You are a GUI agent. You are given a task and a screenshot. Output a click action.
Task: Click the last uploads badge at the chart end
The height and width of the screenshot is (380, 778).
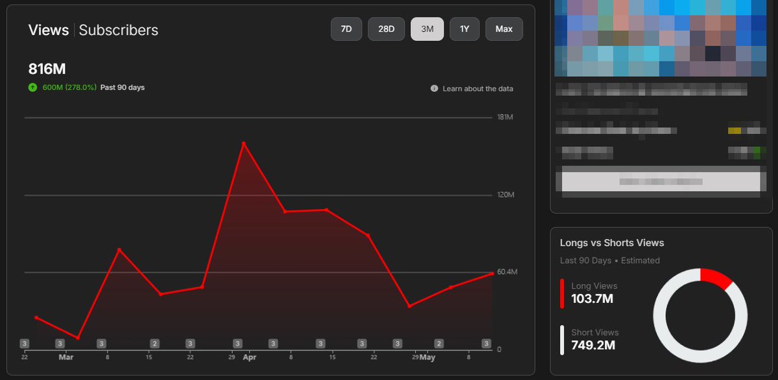pos(486,343)
